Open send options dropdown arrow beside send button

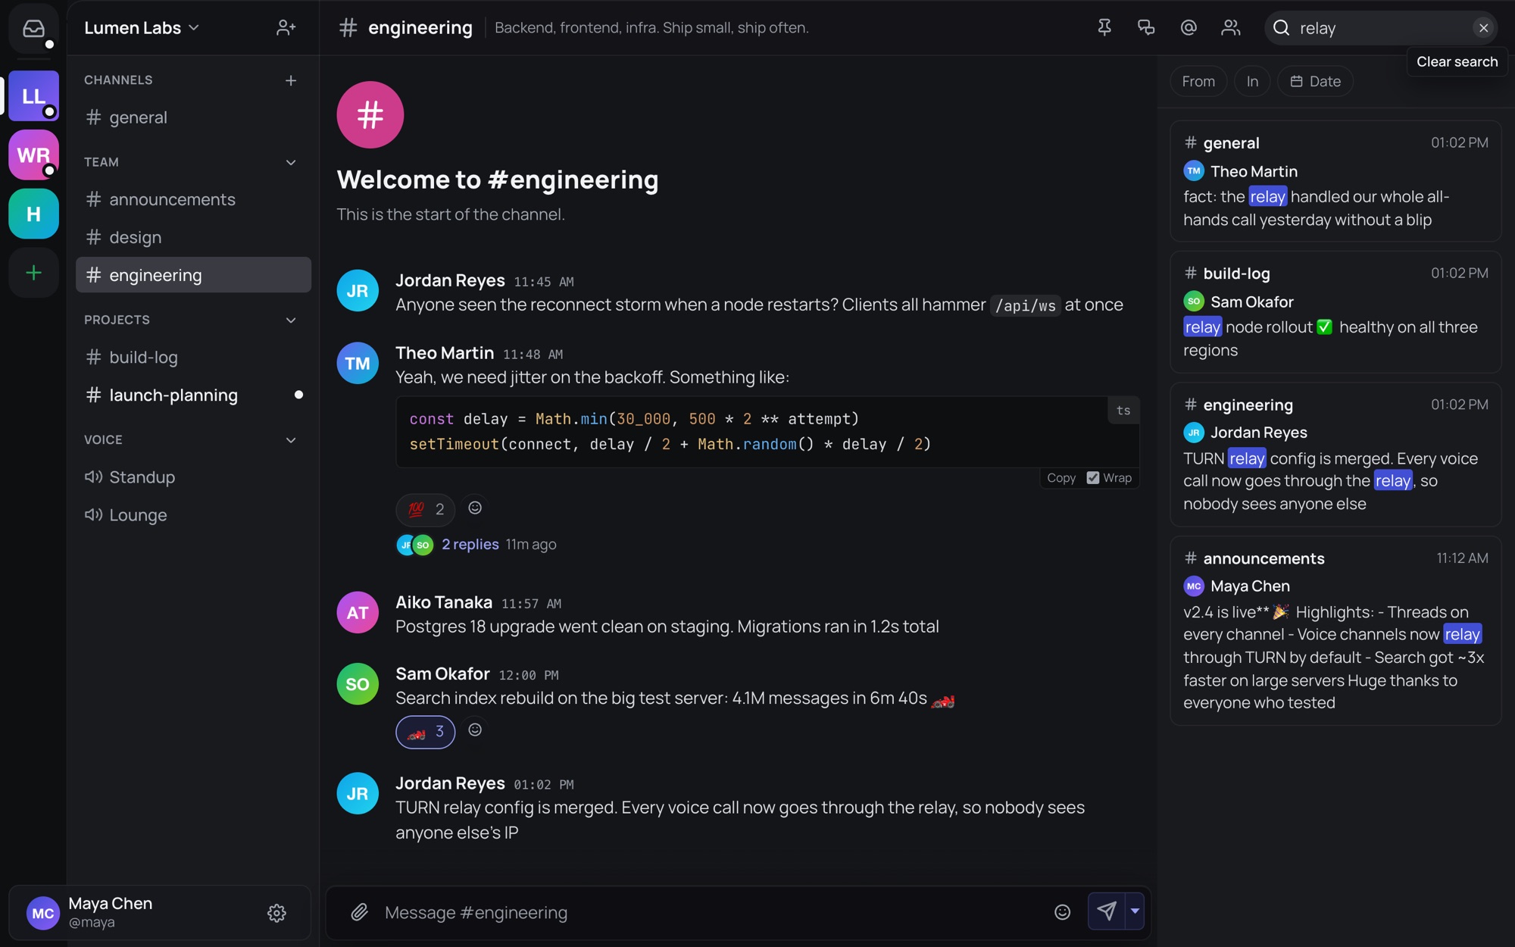1135,911
